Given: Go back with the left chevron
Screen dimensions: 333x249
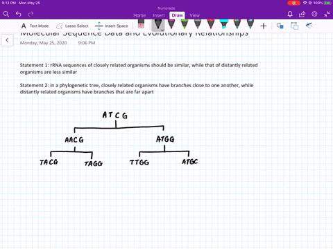Looking at the screenshot, I should (7, 40).
